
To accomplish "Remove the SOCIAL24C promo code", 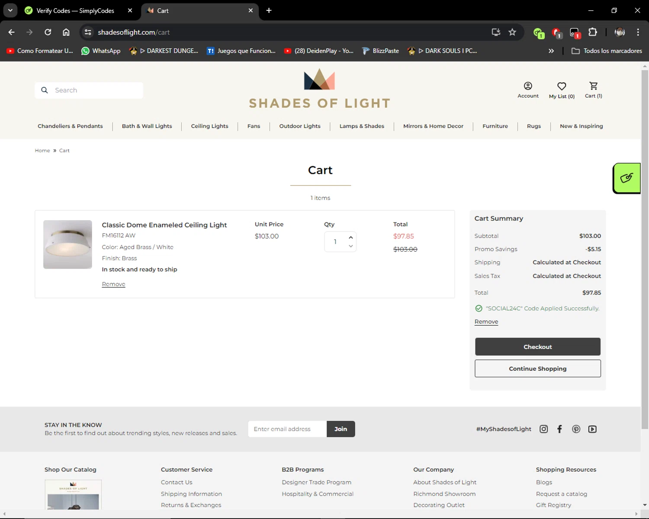I will (x=486, y=321).
